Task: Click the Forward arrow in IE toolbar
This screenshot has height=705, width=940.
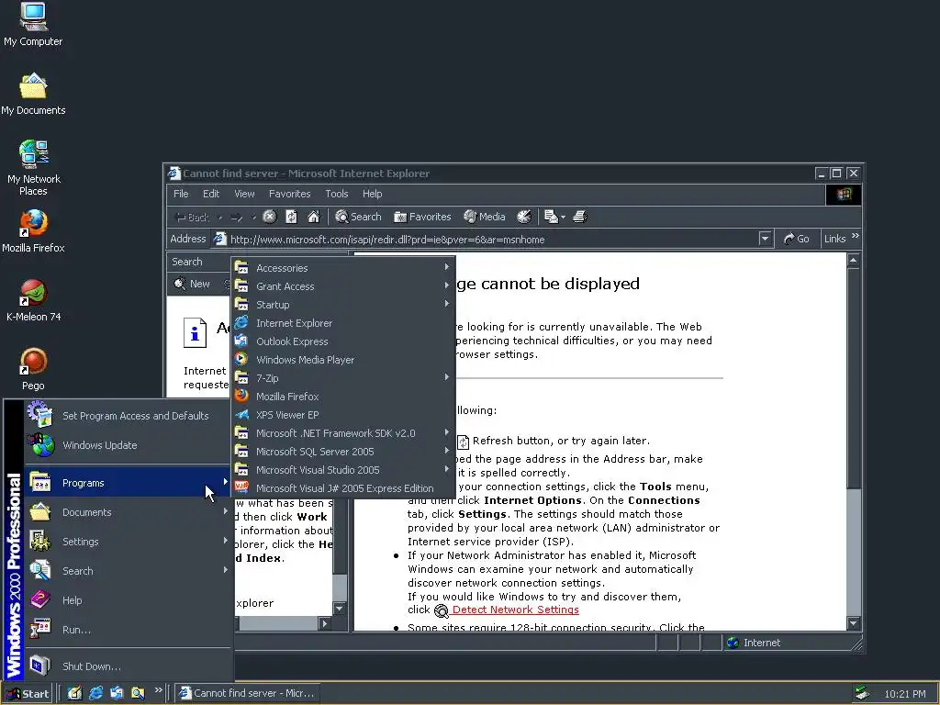Action: click(x=236, y=217)
